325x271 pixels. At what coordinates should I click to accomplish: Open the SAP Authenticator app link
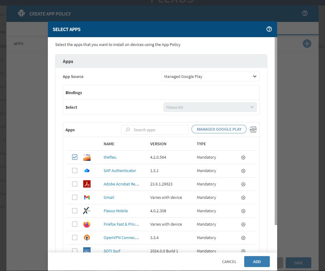(120, 171)
